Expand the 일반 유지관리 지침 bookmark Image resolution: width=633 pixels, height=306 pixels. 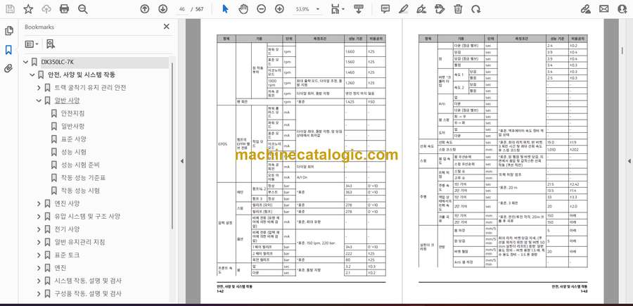coord(39,242)
